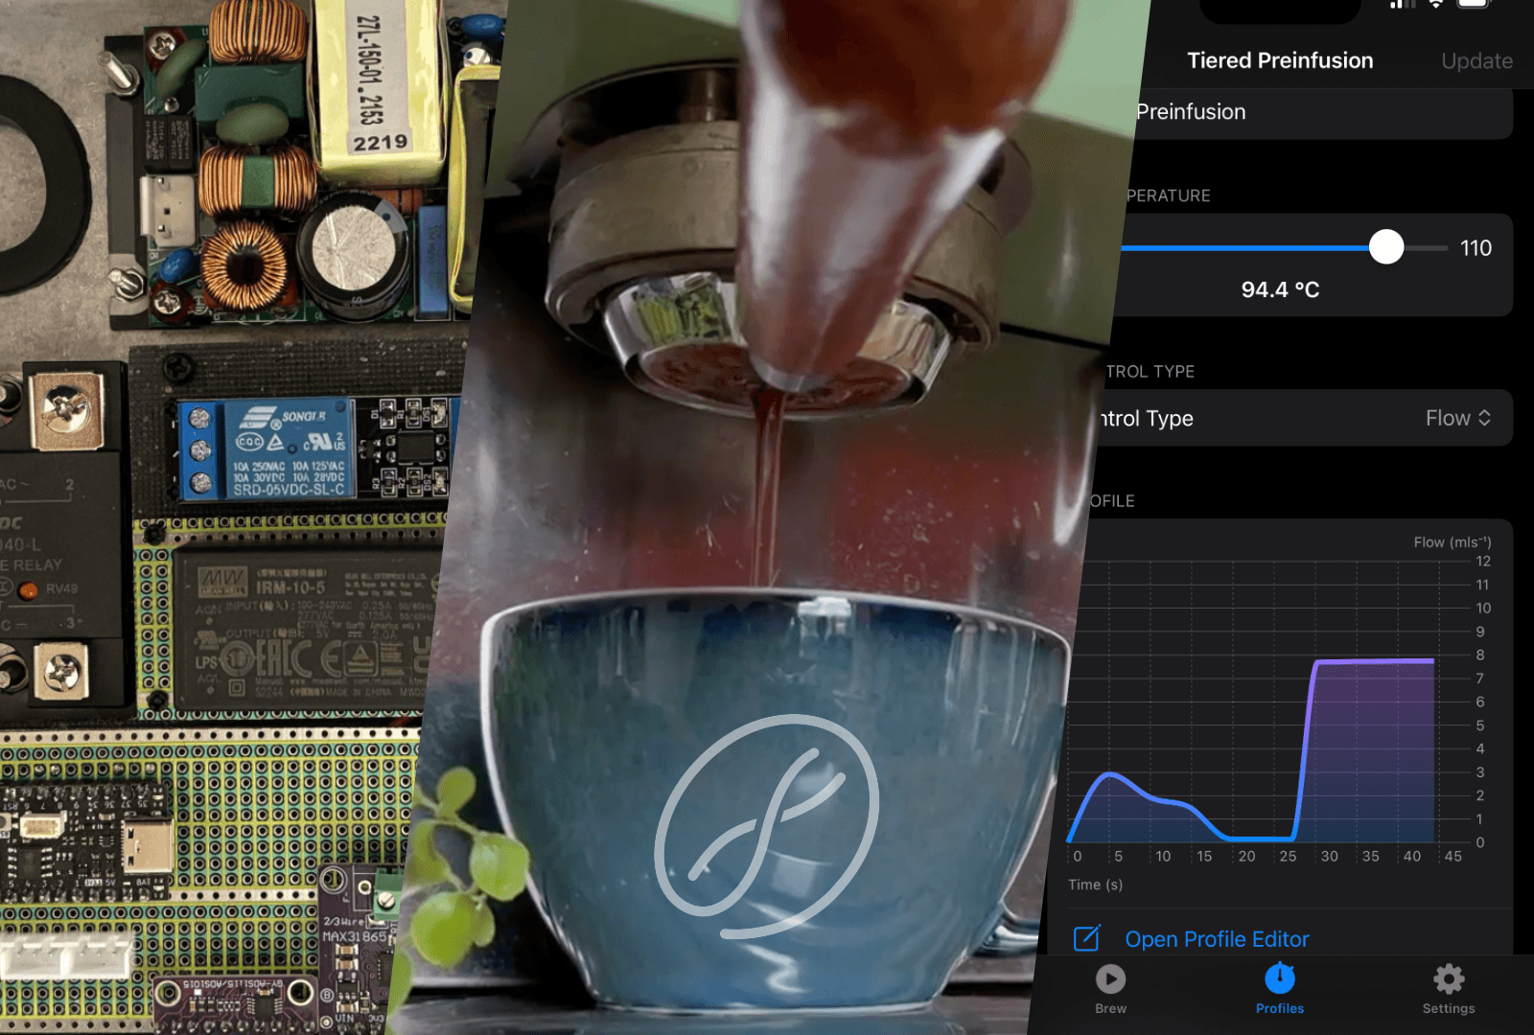This screenshot has height=1035, width=1534.
Task: Open Profile Editor link
Action: [x=1217, y=939]
